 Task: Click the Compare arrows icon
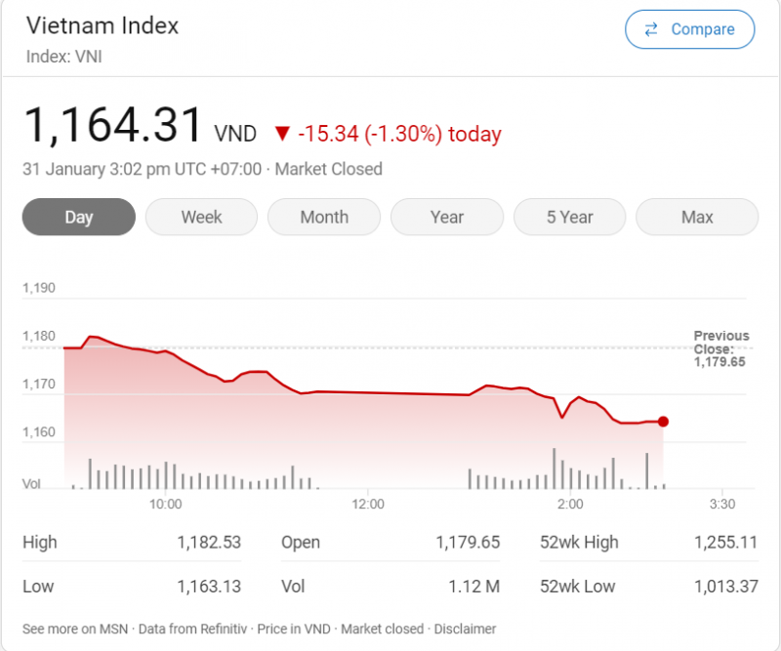pyautogui.click(x=651, y=30)
